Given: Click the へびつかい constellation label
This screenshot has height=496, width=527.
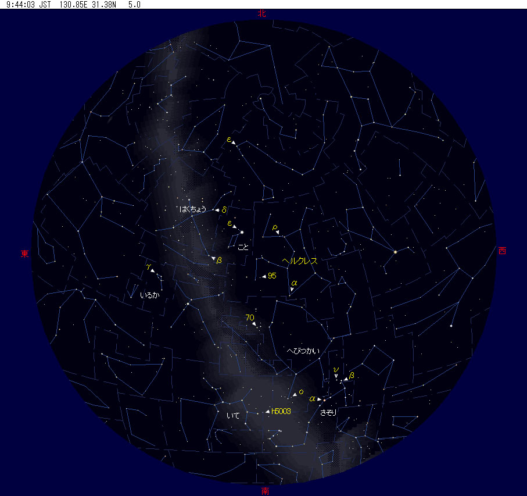Looking at the screenshot, I should [x=303, y=351].
